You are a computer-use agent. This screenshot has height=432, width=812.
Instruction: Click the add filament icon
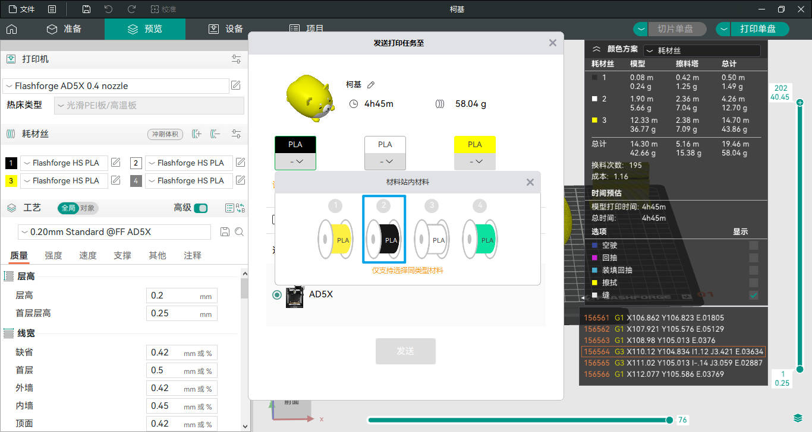pyautogui.click(x=197, y=134)
